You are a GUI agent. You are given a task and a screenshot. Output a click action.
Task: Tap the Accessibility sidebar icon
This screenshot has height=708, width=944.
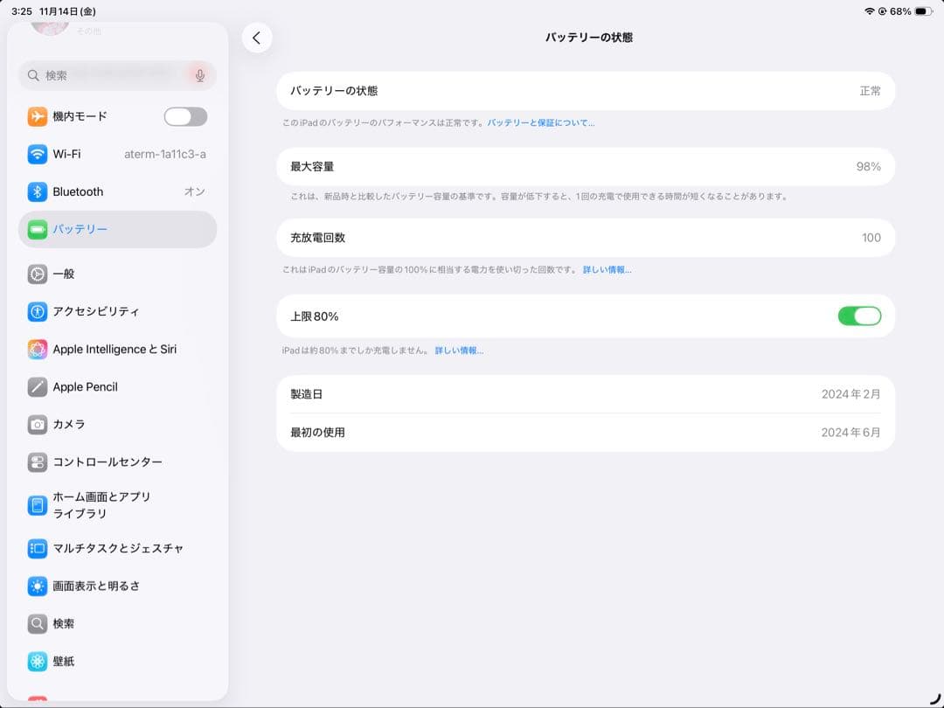pos(37,311)
